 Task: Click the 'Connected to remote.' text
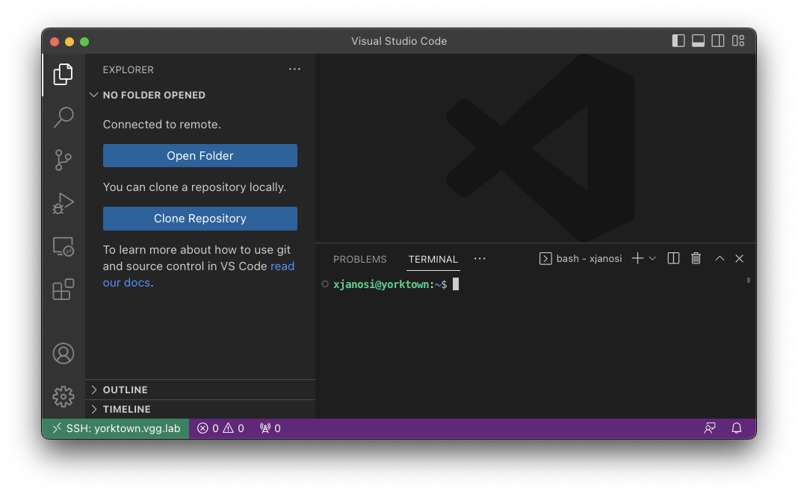pyautogui.click(x=162, y=125)
